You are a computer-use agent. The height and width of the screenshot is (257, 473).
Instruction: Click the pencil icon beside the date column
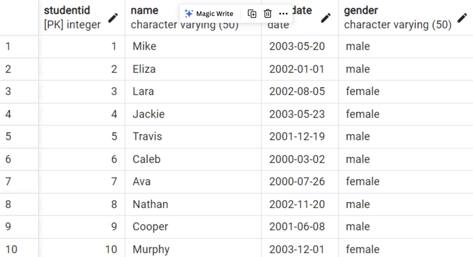[325, 18]
